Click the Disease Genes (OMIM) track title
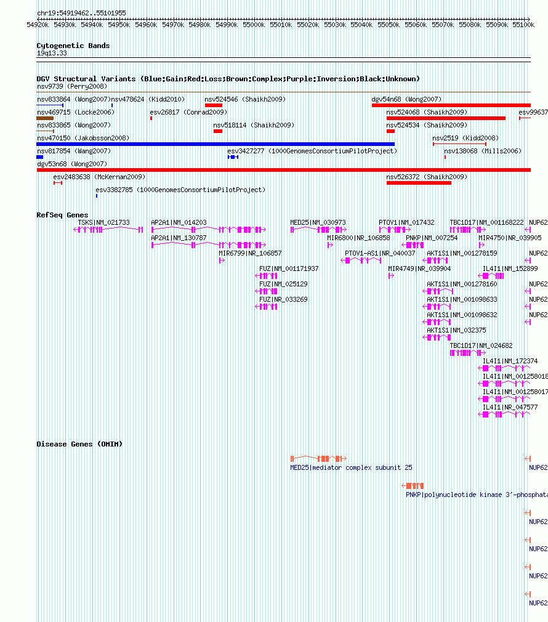This screenshot has height=622, width=548. point(79,444)
